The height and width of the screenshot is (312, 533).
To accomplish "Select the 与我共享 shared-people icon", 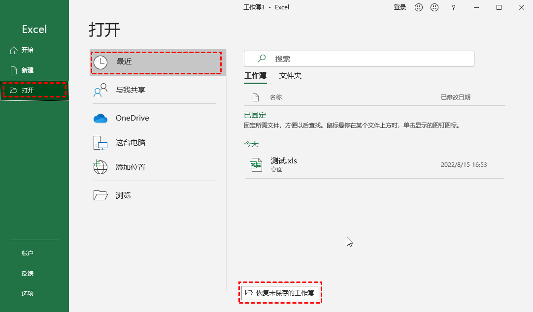I will pos(100,91).
